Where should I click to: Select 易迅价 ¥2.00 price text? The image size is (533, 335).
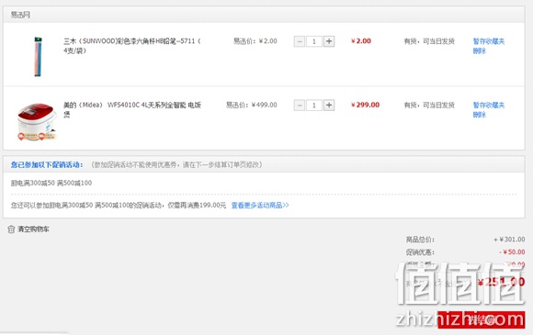point(255,41)
